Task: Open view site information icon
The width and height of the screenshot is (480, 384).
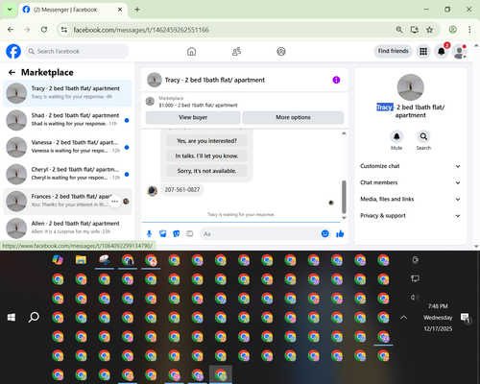Action: pyautogui.click(x=64, y=30)
